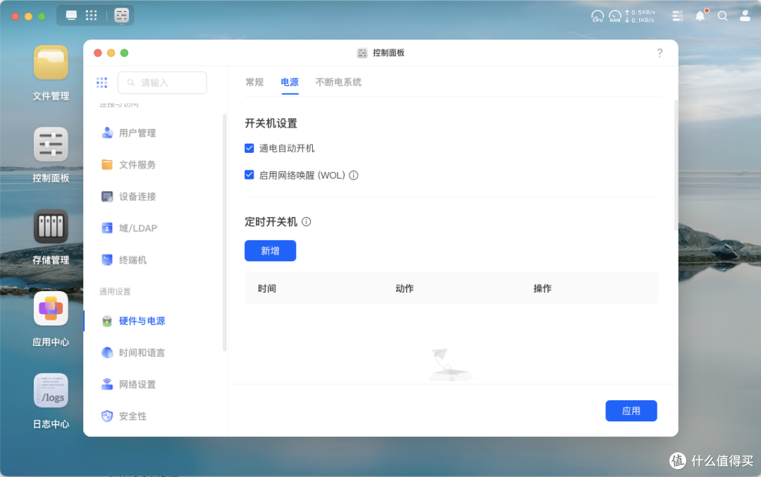
Task: Click the main panel vertical scrollbar
Action: click(676, 164)
